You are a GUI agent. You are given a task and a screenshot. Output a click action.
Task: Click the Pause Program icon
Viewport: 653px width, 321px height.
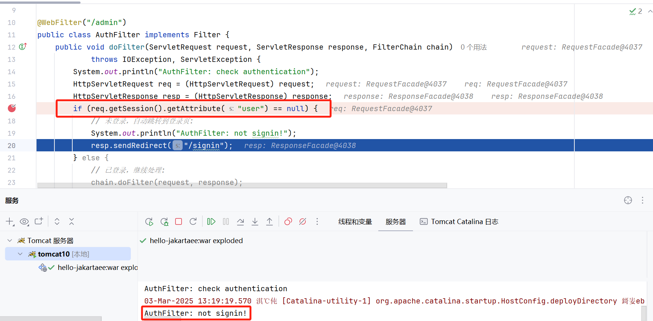coord(226,221)
